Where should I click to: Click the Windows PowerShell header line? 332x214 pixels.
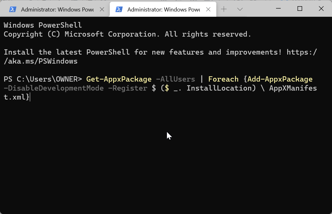(43, 25)
